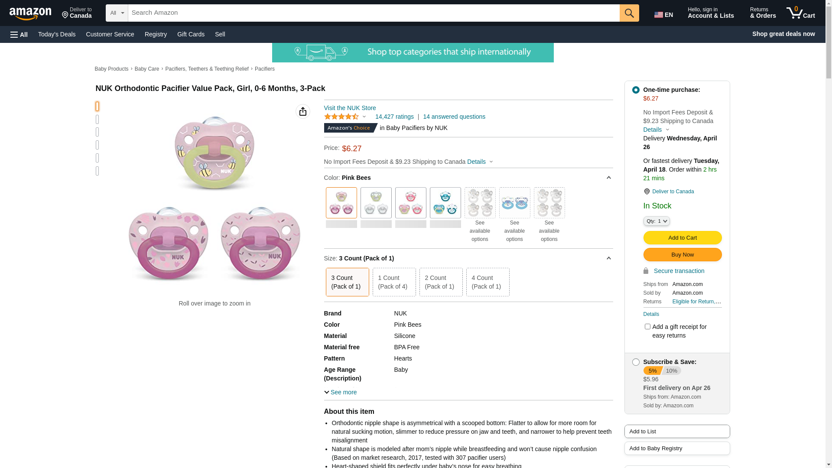This screenshot has height=468, width=832.
Task: Click the Deliver to Canada location icon
Action: [65, 15]
